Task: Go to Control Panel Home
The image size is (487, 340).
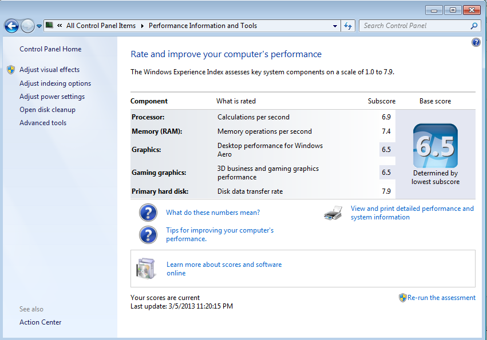Action: (50, 49)
